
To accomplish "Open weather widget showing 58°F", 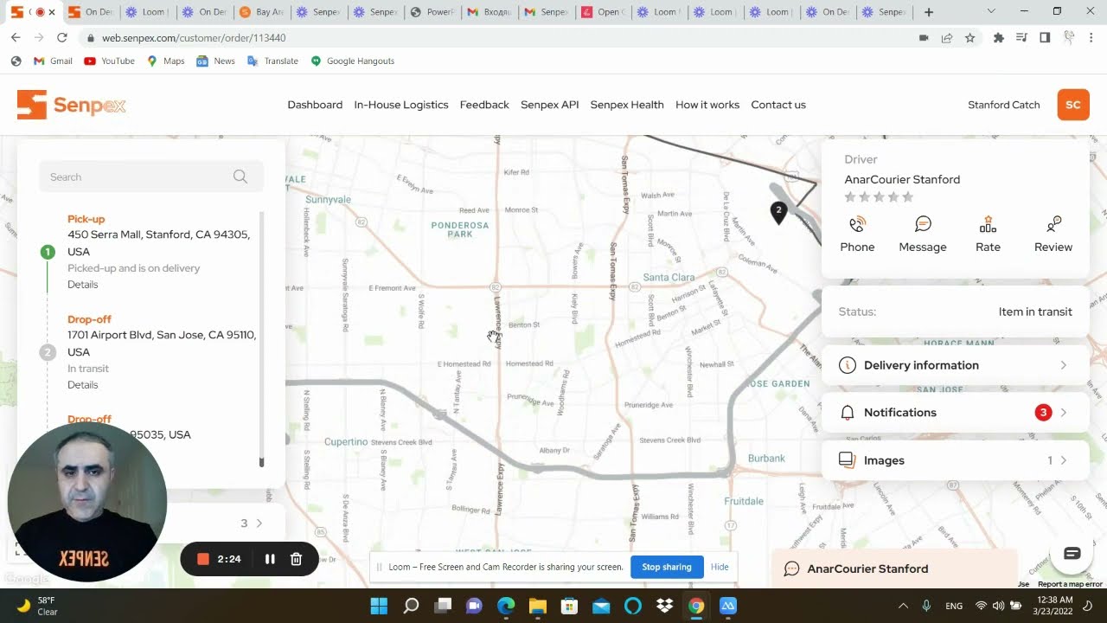I will 36,606.
